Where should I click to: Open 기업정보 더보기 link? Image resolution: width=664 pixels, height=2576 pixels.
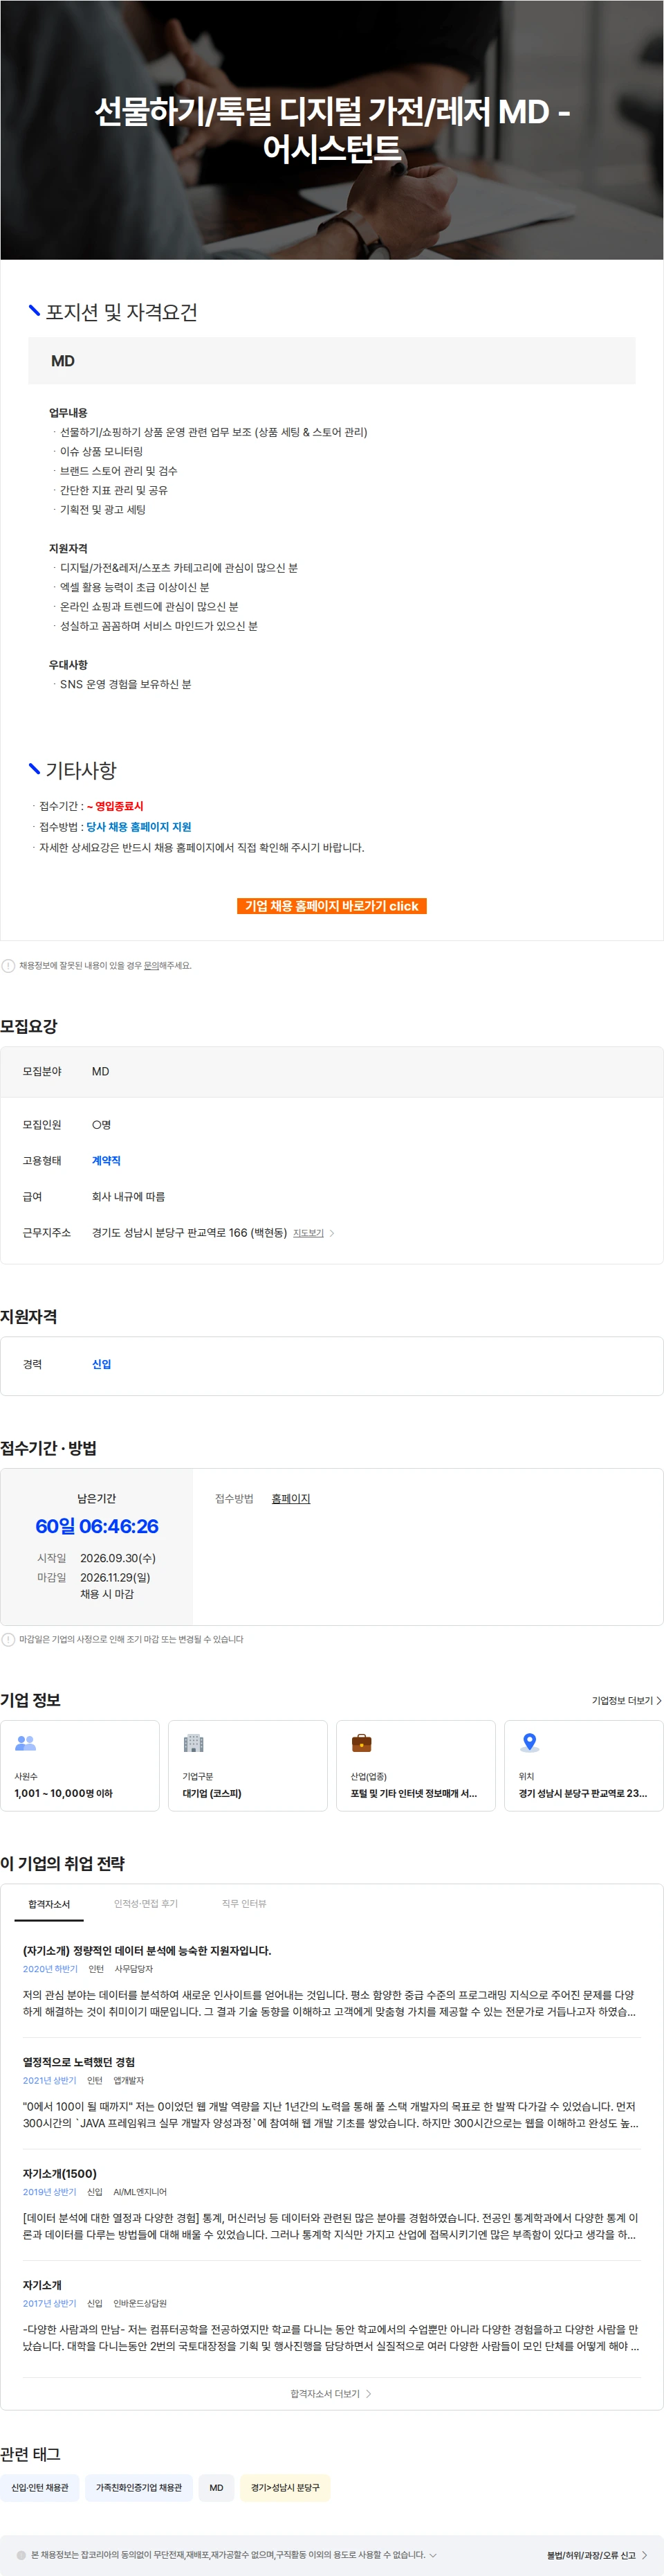tap(626, 1700)
